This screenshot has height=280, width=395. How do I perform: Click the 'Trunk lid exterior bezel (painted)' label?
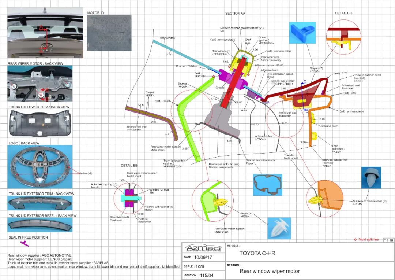[x=367, y=78]
